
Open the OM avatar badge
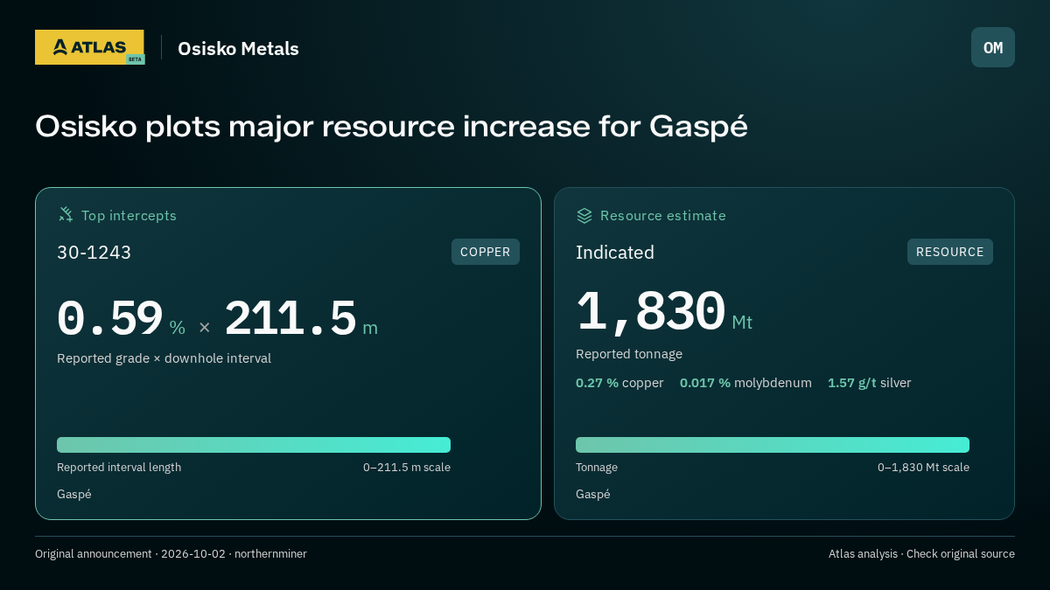pyautogui.click(x=993, y=47)
